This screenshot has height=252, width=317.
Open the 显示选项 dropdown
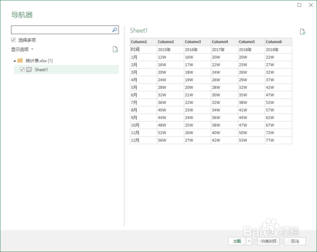point(22,49)
